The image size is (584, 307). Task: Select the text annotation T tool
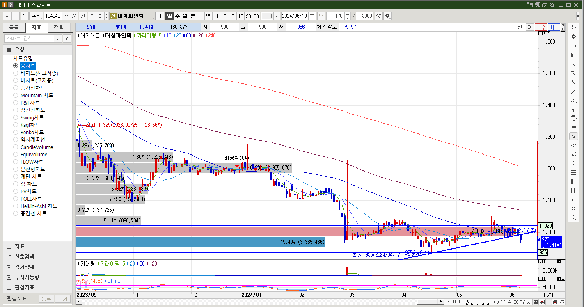[x=574, y=110]
